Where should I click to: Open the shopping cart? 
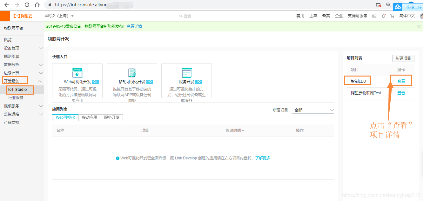click(392, 16)
